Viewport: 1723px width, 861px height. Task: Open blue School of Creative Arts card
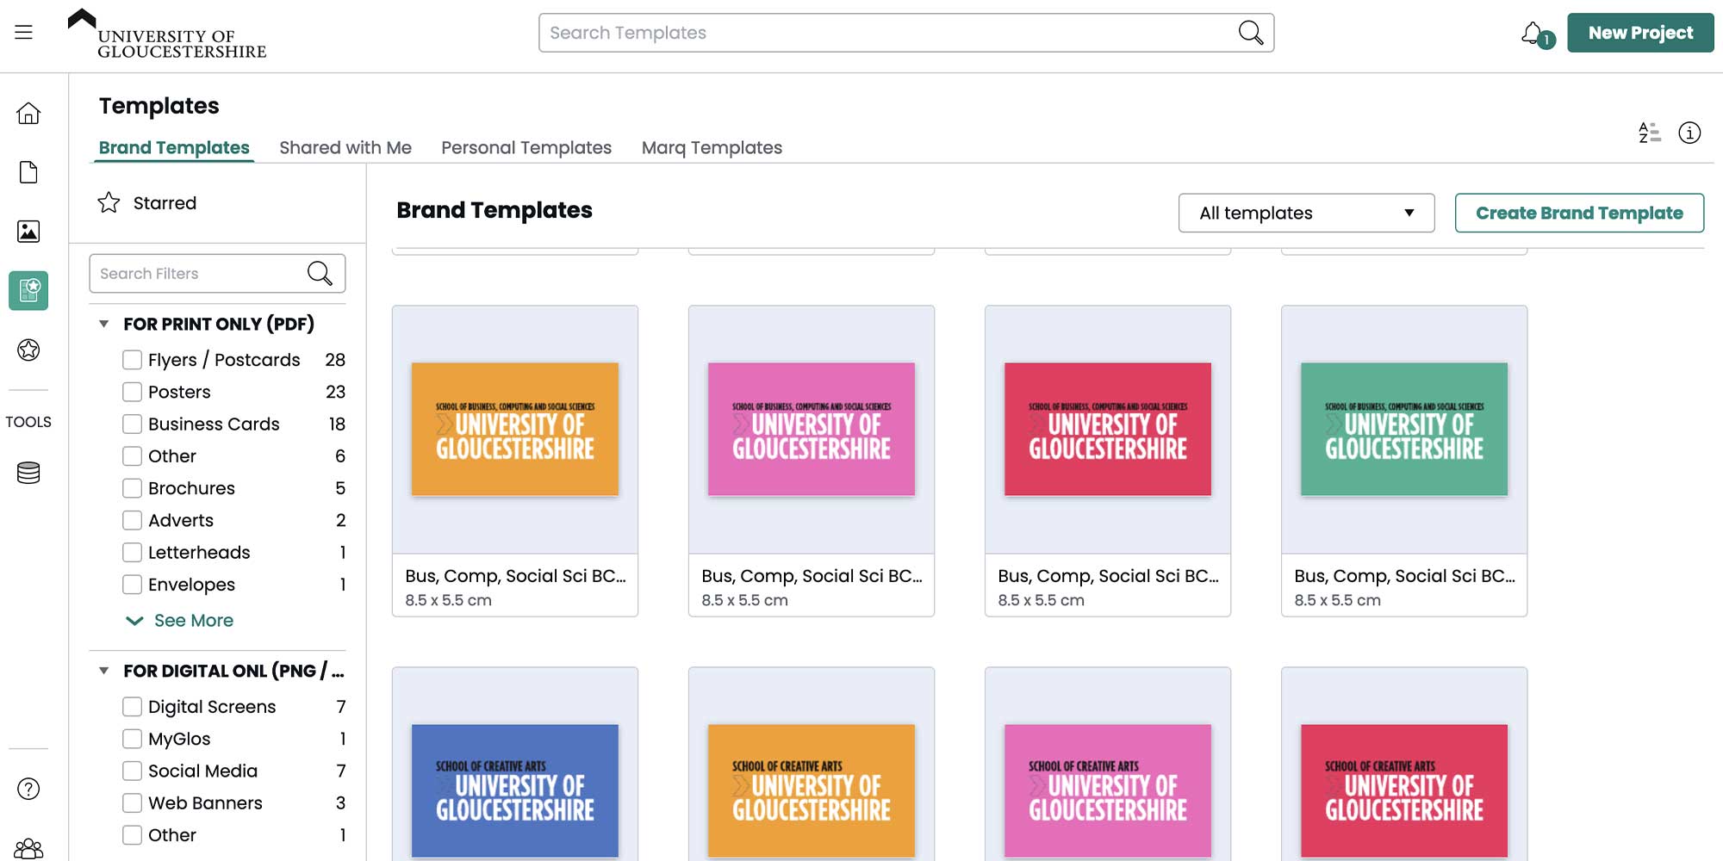coord(515,765)
